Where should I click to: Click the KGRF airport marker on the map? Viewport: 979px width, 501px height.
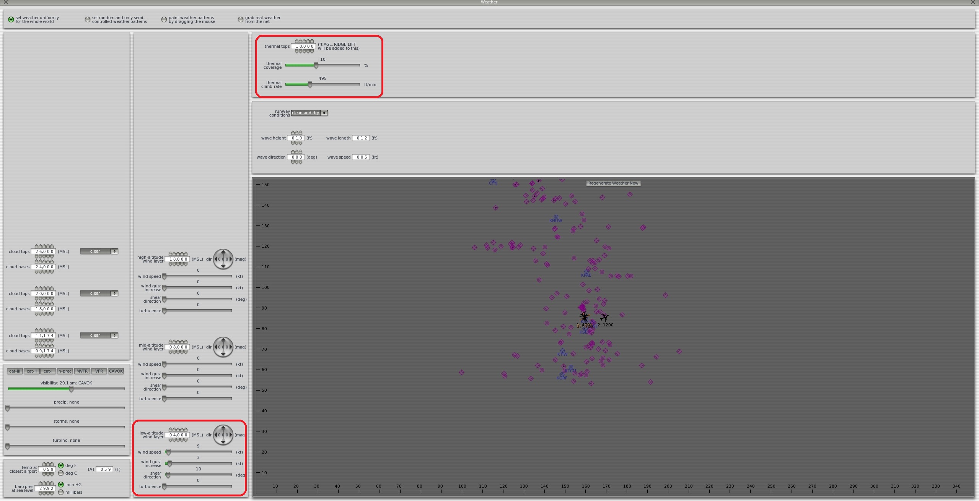(562, 375)
